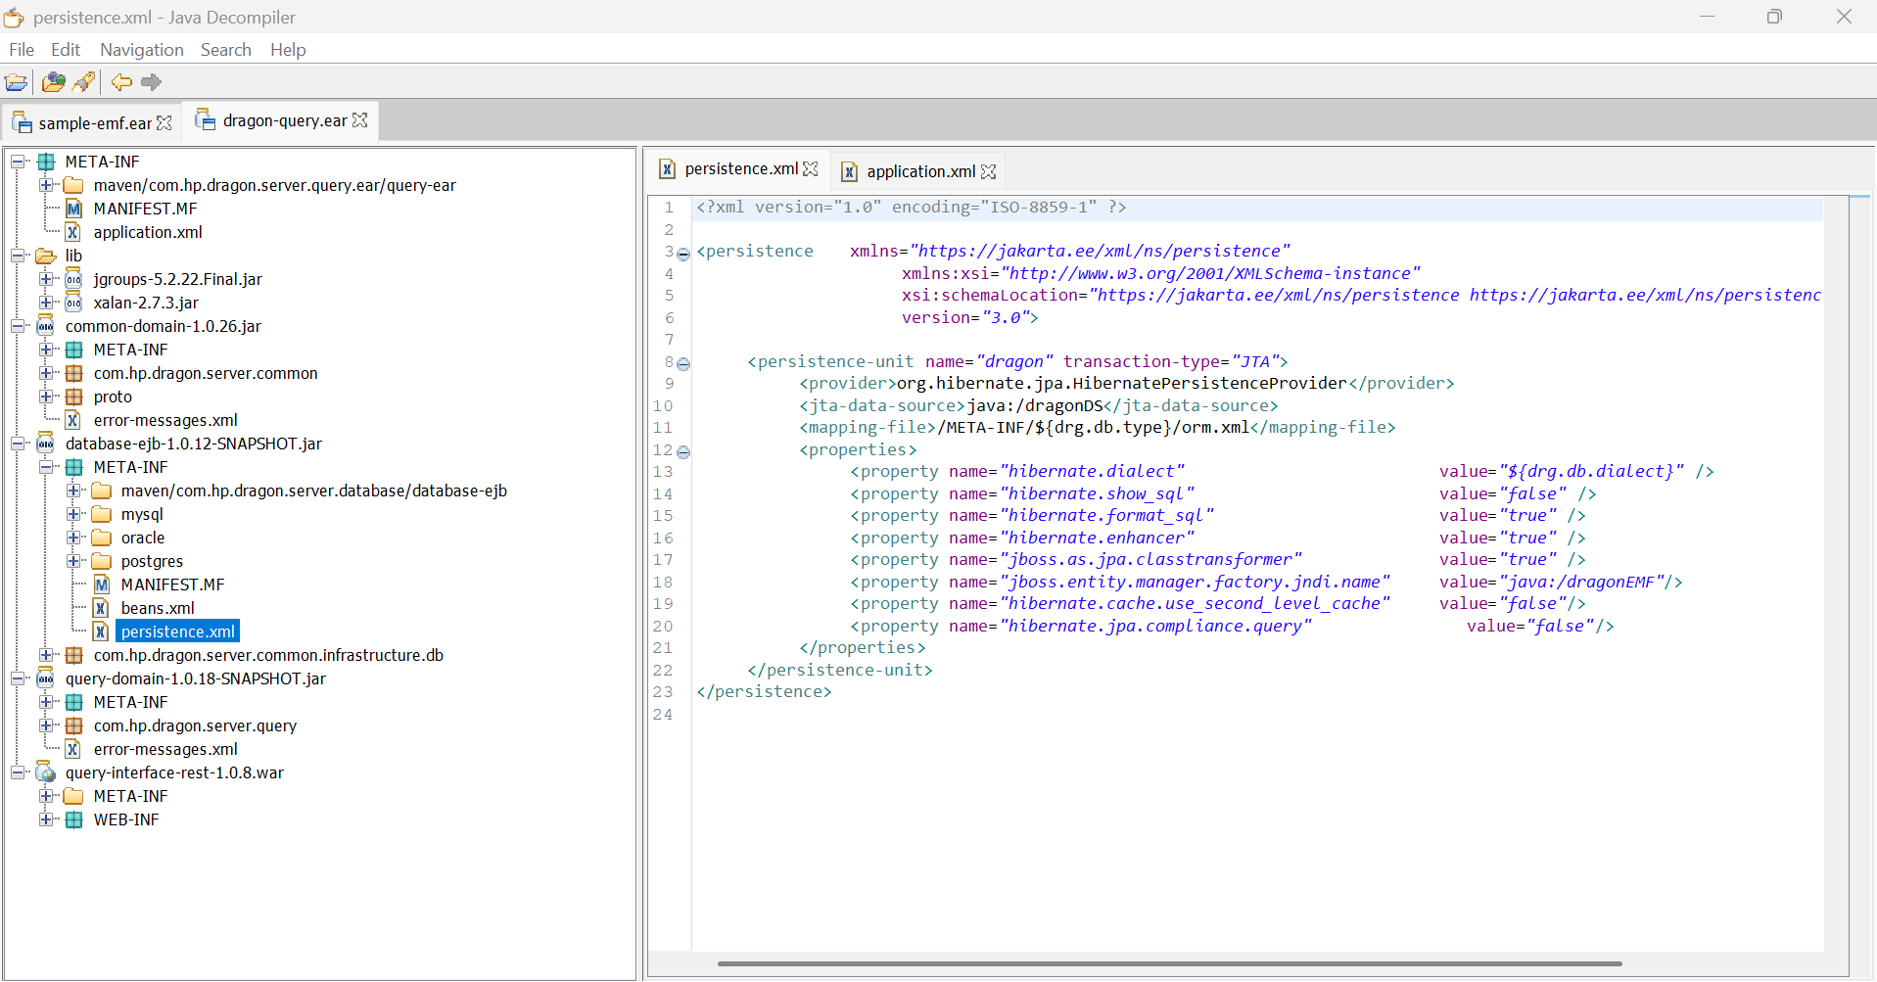Expand the jgroups-5.2.22.Final.jar node
This screenshot has width=1877, height=982.
pyautogui.click(x=46, y=279)
